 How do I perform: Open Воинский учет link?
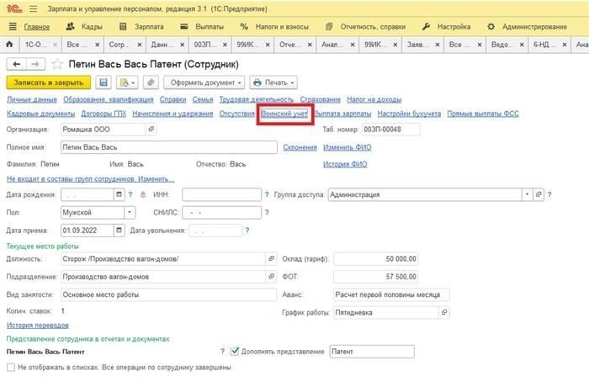tap(284, 114)
